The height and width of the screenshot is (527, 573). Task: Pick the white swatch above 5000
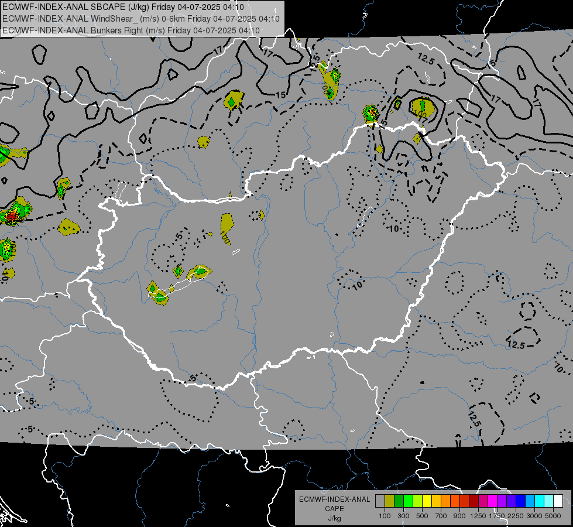tap(558, 501)
